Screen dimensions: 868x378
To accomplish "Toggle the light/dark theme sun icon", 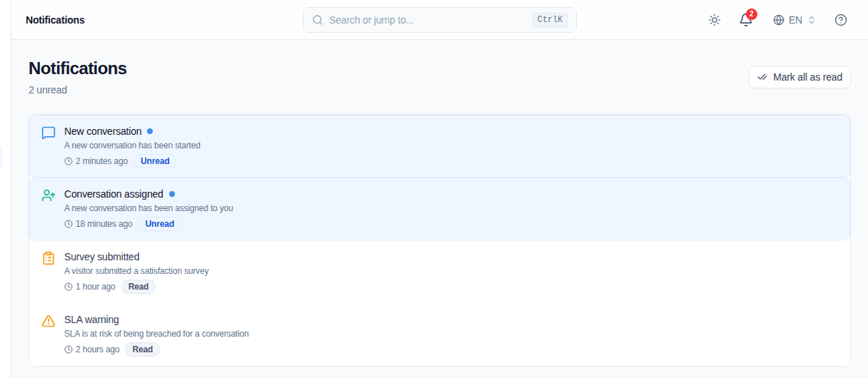I will [715, 20].
